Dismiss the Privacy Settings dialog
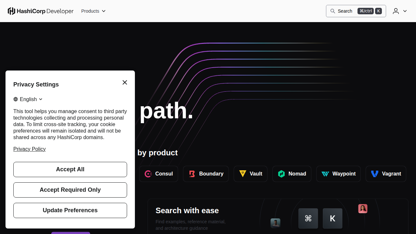Image resolution: width=416 pixels, height=234 pixels. (x=125, y=82)
